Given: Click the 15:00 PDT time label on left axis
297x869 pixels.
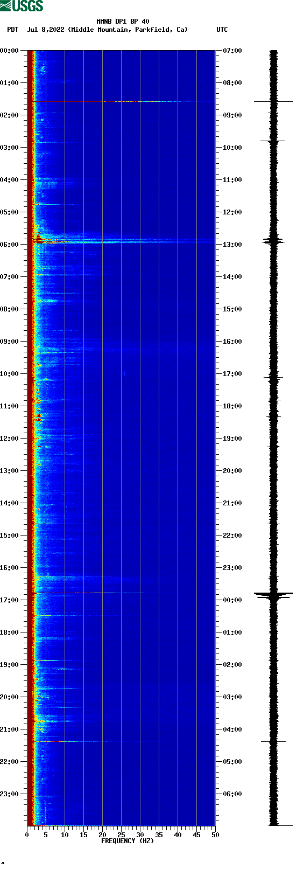Looking at the screenshot, I should point(10,536).
